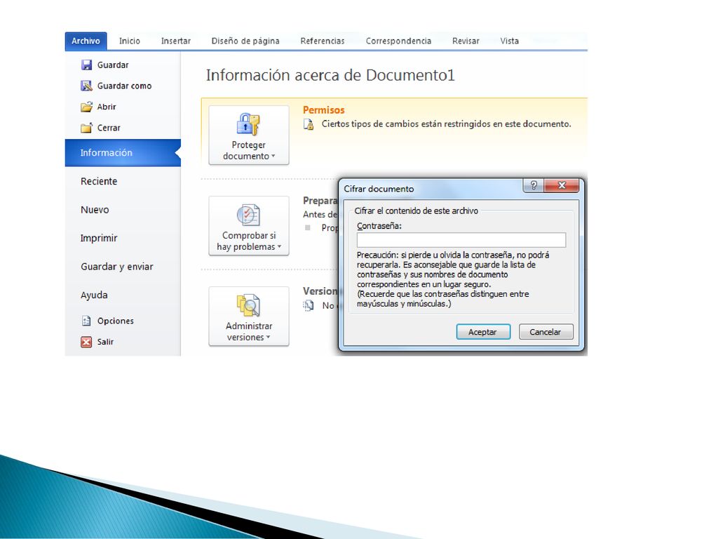Click the Abrir folder icon
718x539 pixels.
pyautogui.click(x=86, y=107)
